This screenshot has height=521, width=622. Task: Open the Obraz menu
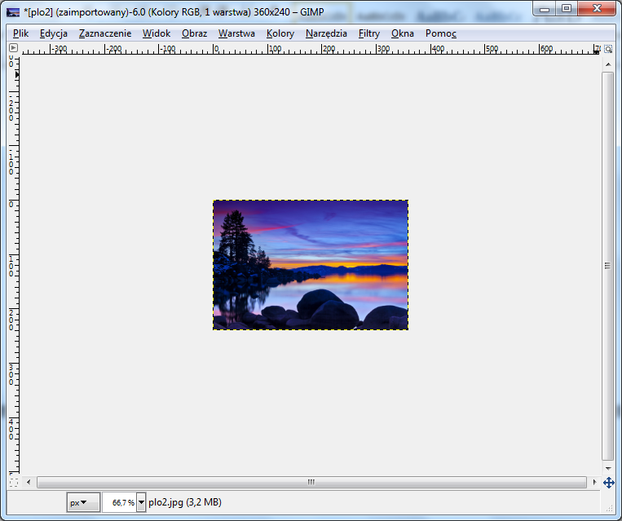click(194, 33)
